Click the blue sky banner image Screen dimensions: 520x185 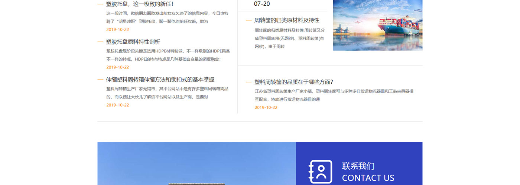click(x=196, y=163)
